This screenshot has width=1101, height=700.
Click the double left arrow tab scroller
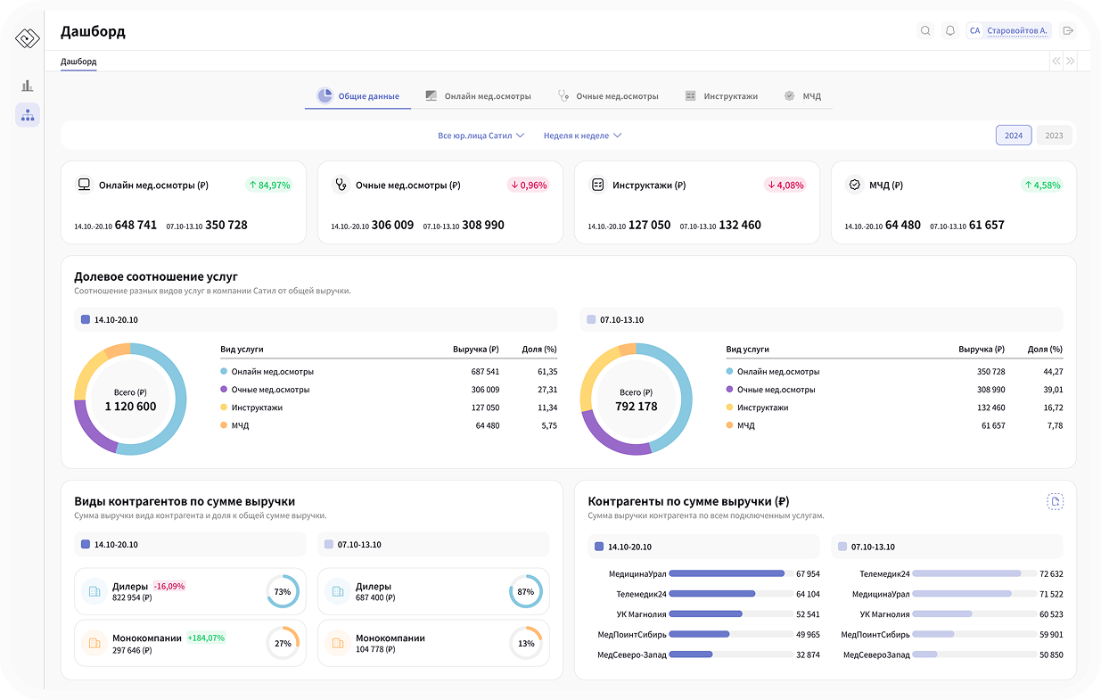(x=1056, y=62)
